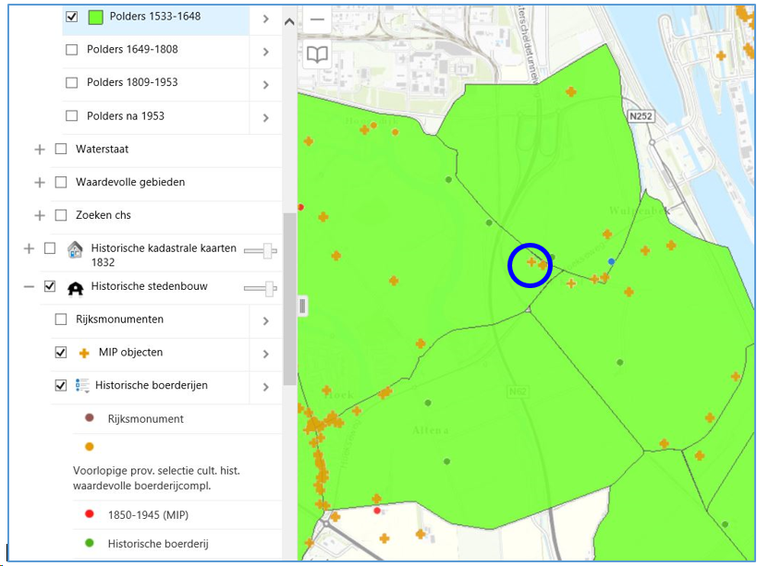Click the red 1850-1945 (MIP) legend dot
This screenshot has width=757, height=566.
point(90,514)
